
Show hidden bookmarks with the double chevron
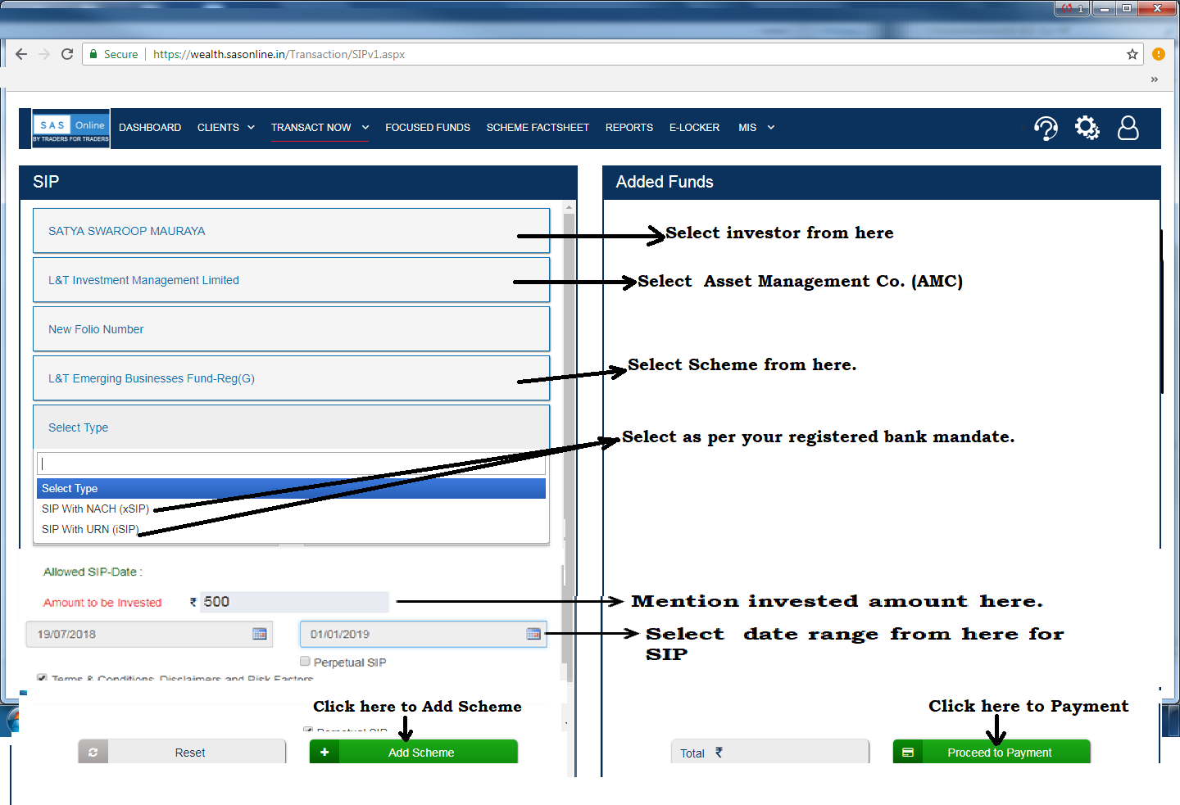(1155, 79)
